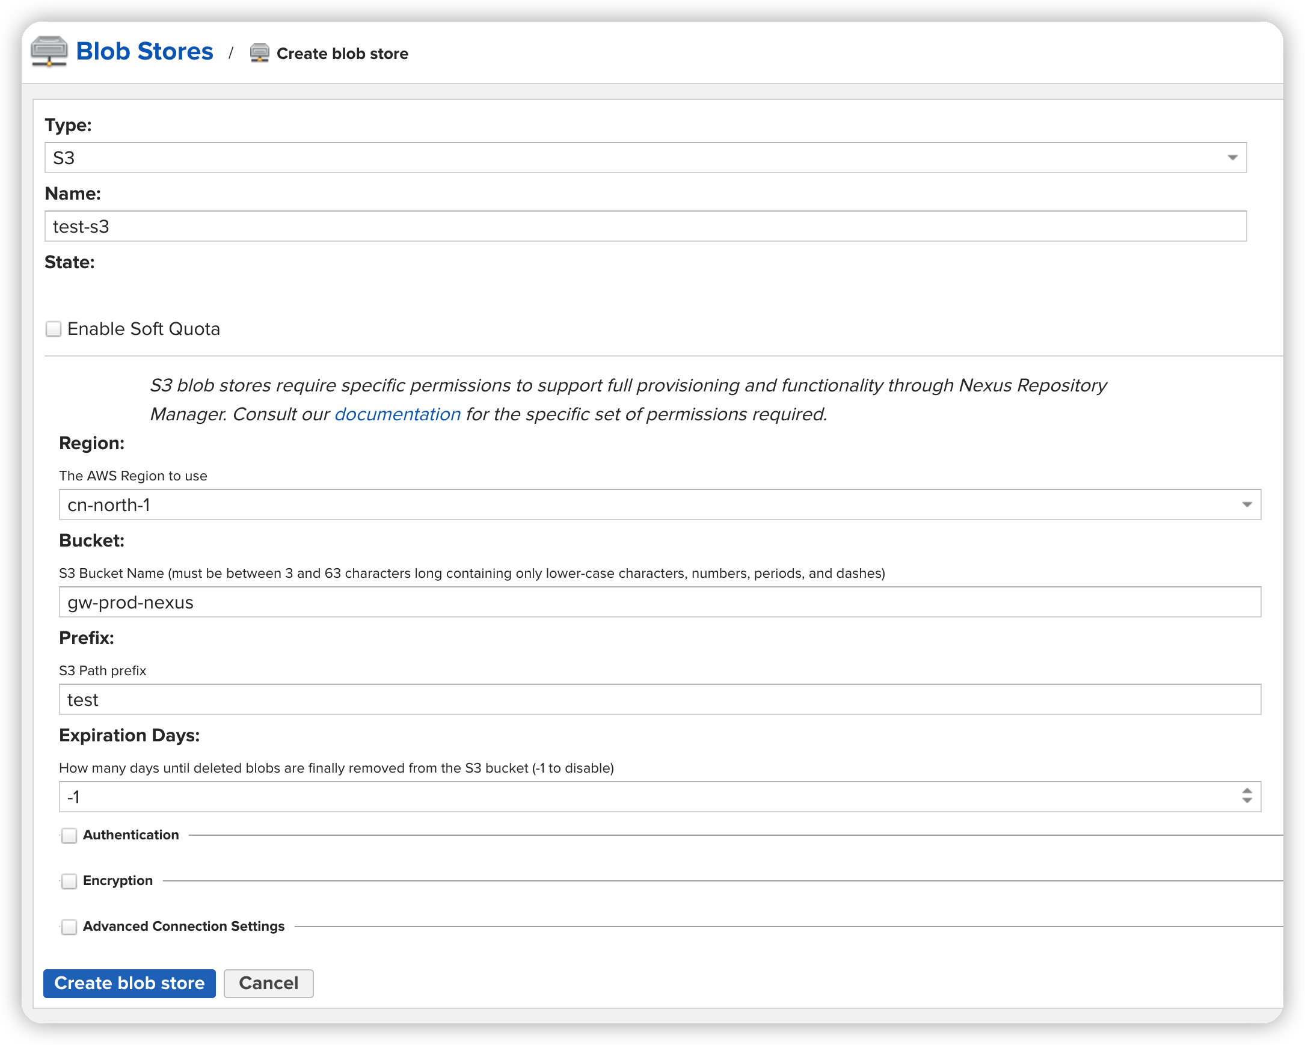1305x1045 pixels.
Task: Click the Blob Stores server icon
Action: point(49,52)
